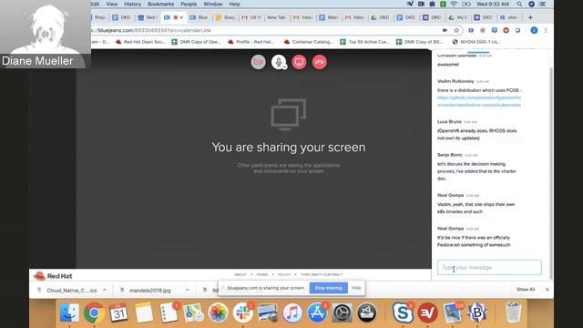The width and height of the screenshot is (583, 328).
Task: Open Calendar from the Dock
Action: [118, 313]
